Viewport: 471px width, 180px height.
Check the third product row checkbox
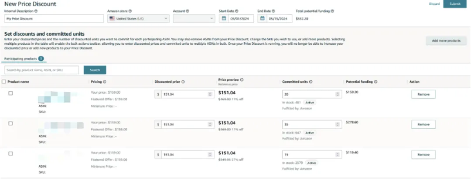(11, 153)
